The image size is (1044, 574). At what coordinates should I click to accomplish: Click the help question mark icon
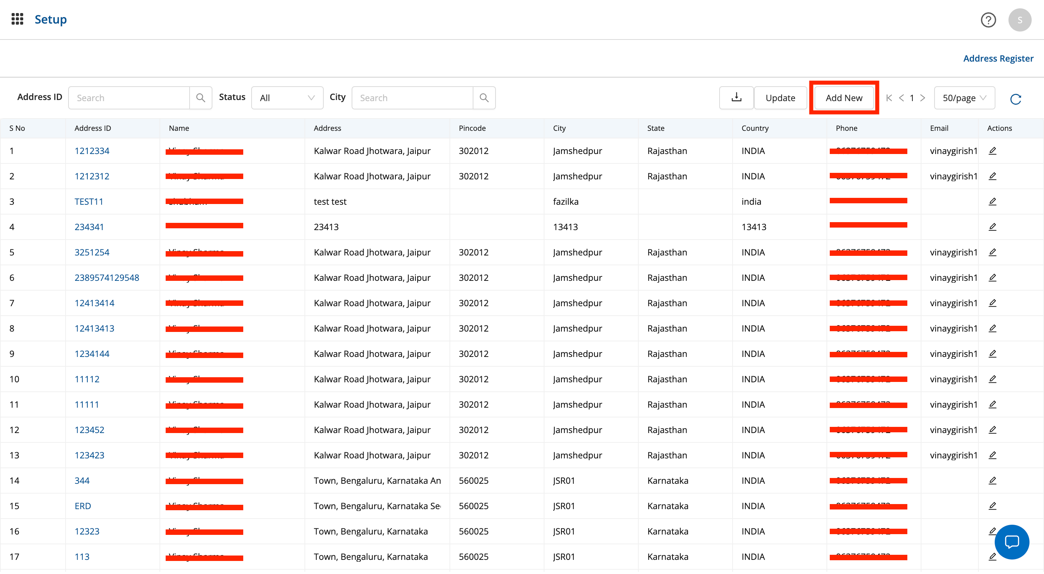coord(988,20)
